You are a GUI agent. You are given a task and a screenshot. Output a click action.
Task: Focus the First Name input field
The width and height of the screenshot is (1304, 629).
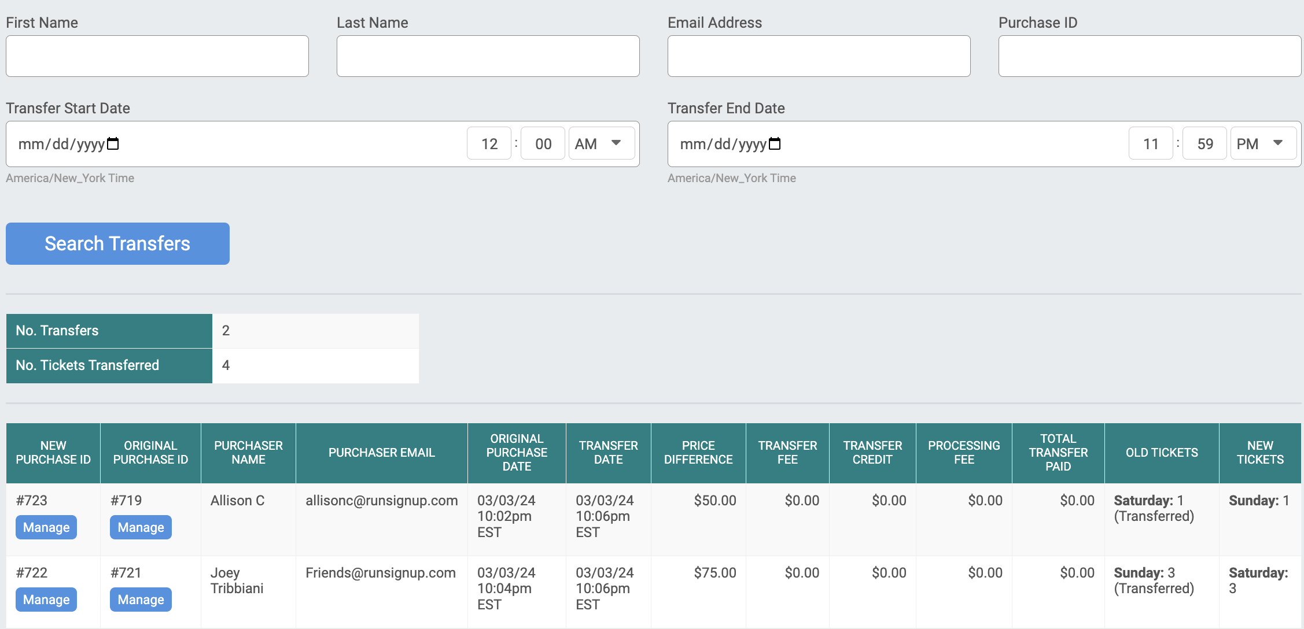click(x=157, y=56)
